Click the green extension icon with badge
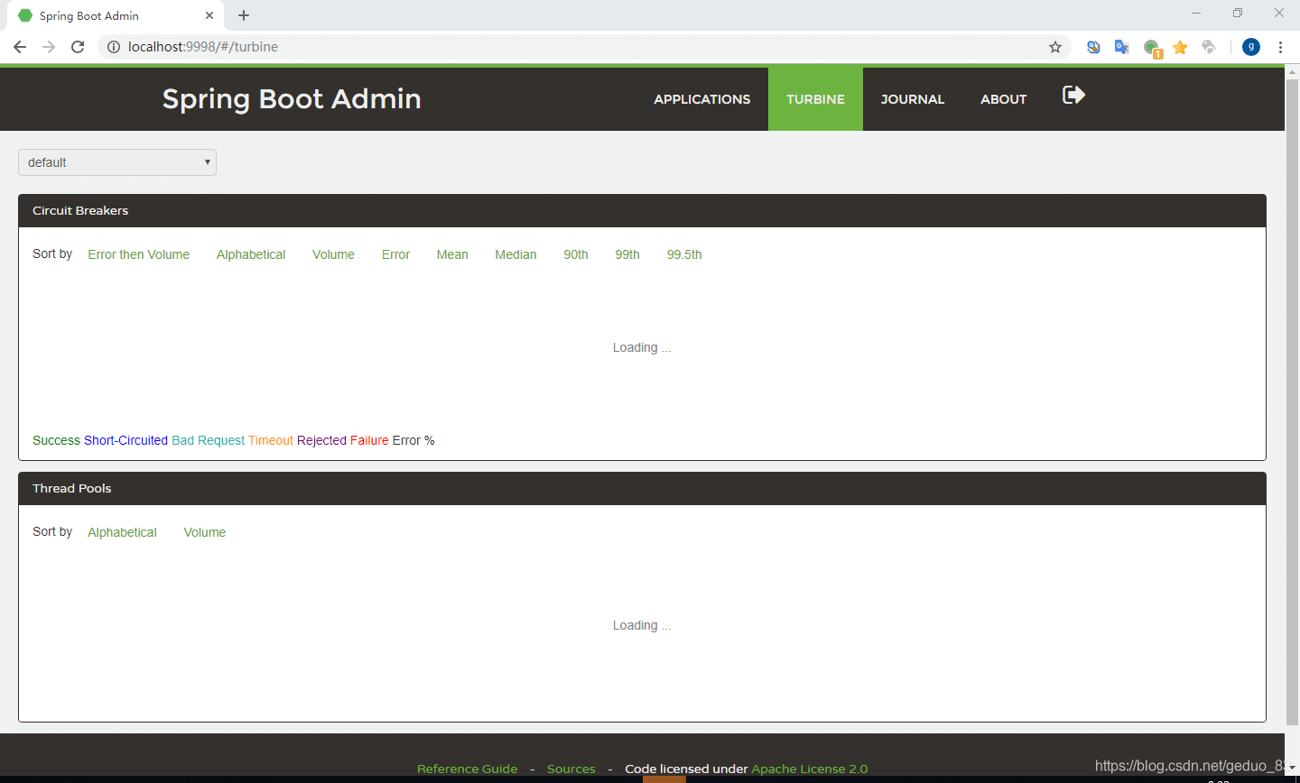 tap(1152, 48)
